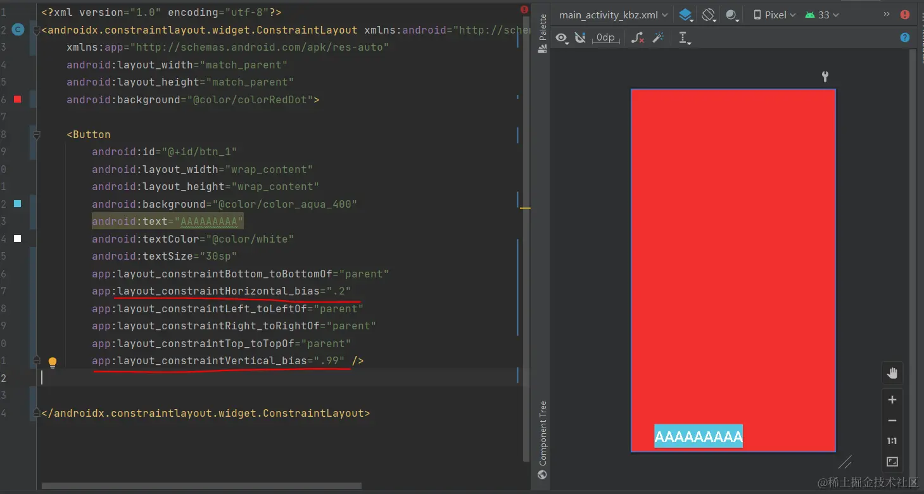Viewport: 924px width, 494px height.
Task: Click the yellow lightbulb quick-fix icon
Action: tap(53, 362)
